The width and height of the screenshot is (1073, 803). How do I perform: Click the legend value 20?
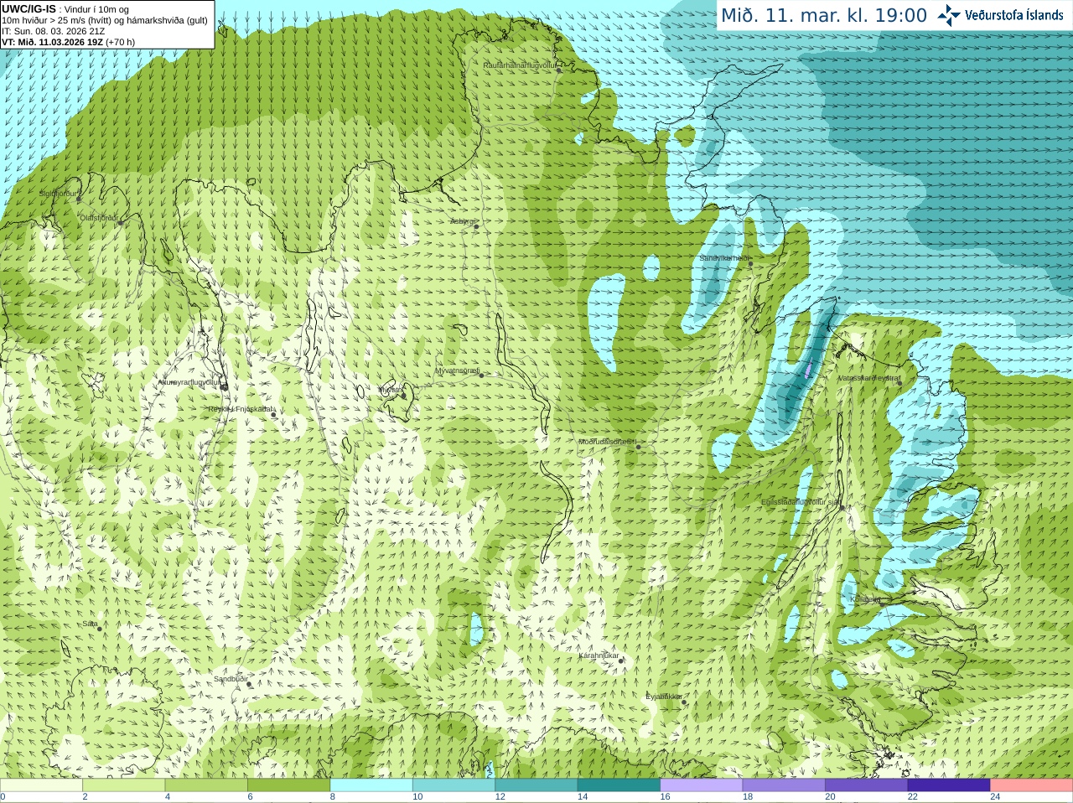tap(831, 797)
